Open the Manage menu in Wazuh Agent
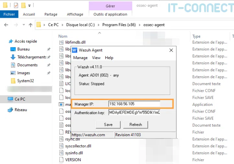 click(80, 58)
